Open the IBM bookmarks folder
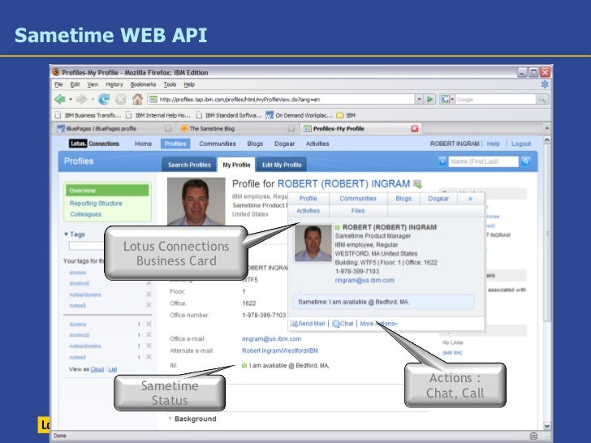 [346, 115]
